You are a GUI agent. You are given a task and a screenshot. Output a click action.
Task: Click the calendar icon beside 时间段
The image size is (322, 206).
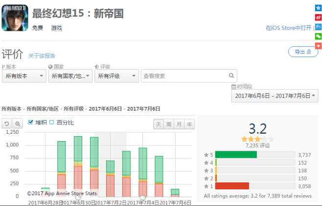[234, 86]
